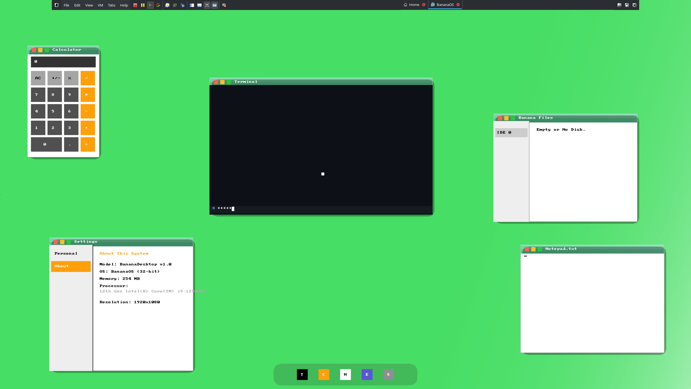Open the Help menu
Screen dimensions: 691x389
[x=124, y=5]
